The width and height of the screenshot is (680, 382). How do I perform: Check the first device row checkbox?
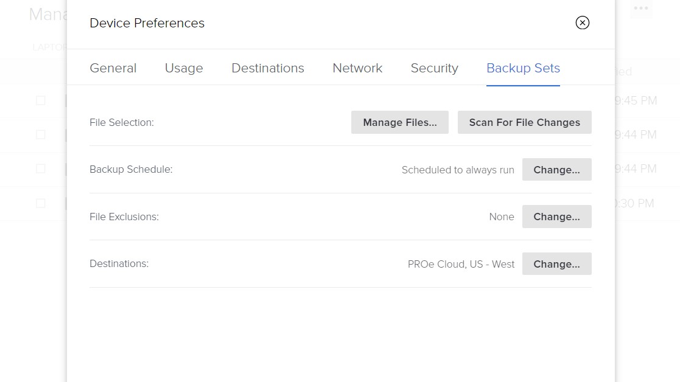point(40,101)
